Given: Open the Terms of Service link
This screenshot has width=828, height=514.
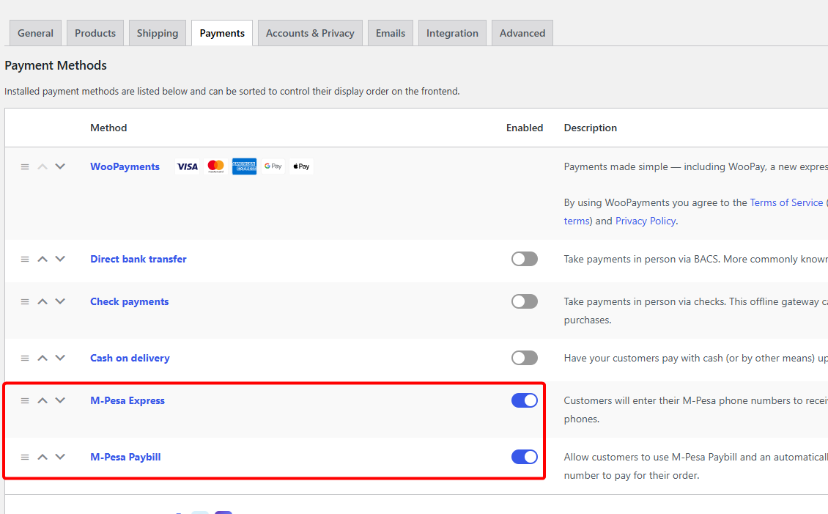Looking at the screenshot, I should pyautogui.click(x=786, y=203).
